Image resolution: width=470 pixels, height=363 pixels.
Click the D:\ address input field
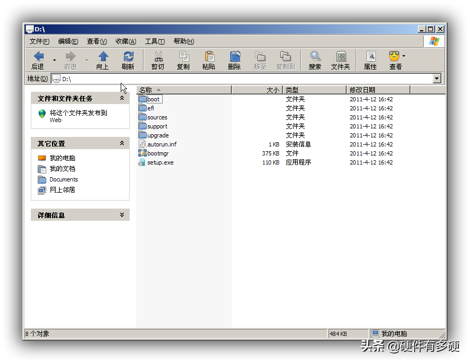pyautogui.click(x=242, y=79)
